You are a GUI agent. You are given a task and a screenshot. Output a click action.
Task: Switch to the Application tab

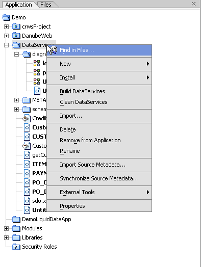click(x=18, y=5)
